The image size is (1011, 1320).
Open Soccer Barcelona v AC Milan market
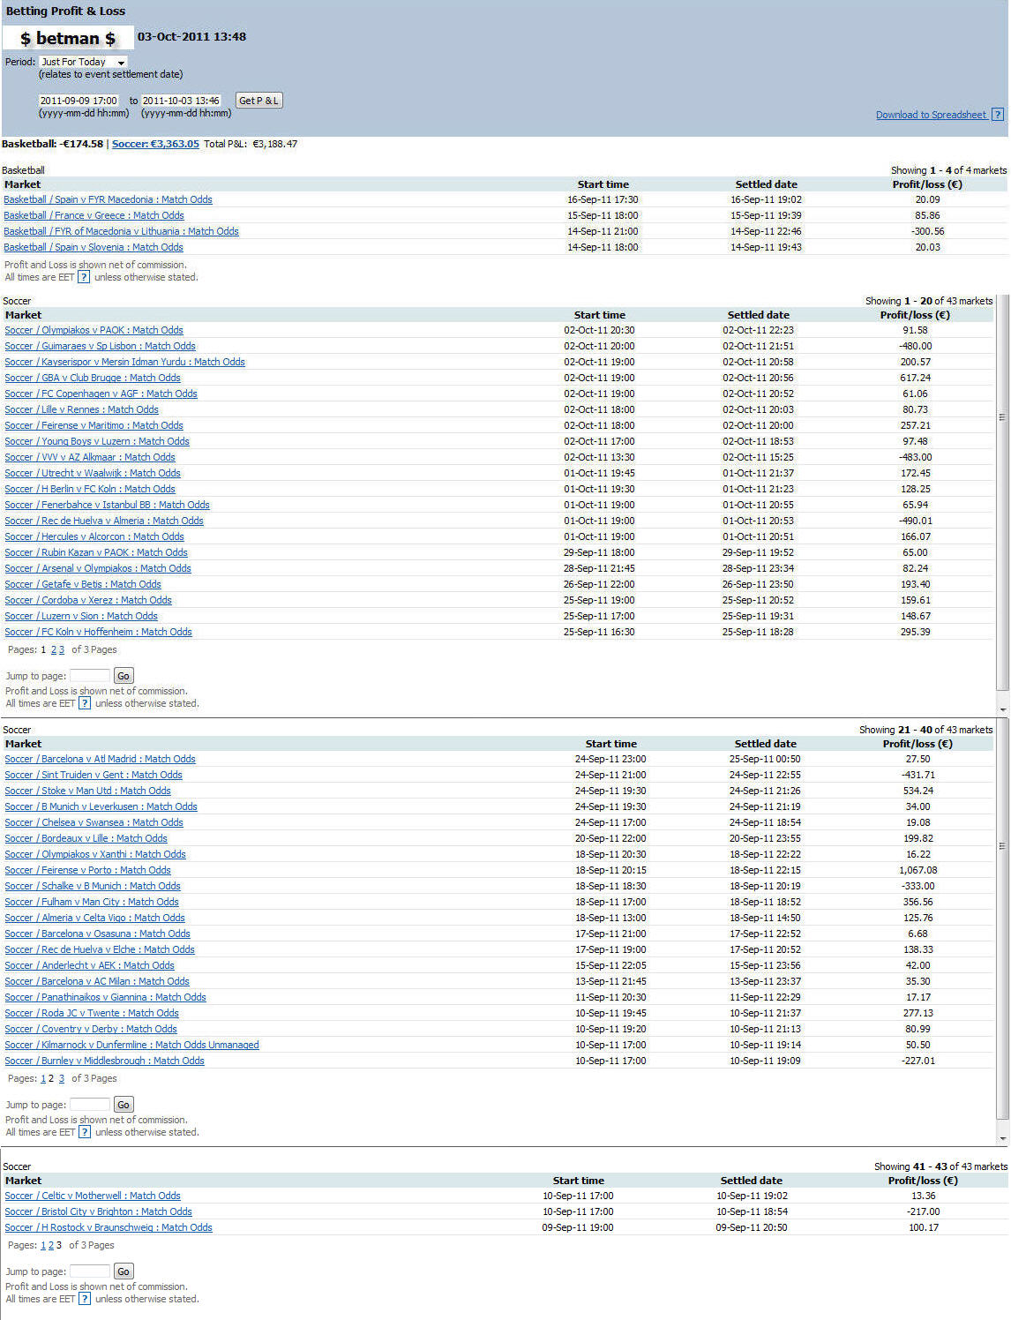pyautogui.click(x=97, y=981)
